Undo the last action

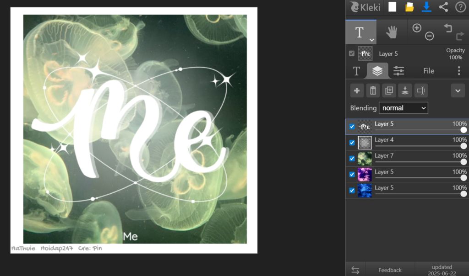pos(448,28)
